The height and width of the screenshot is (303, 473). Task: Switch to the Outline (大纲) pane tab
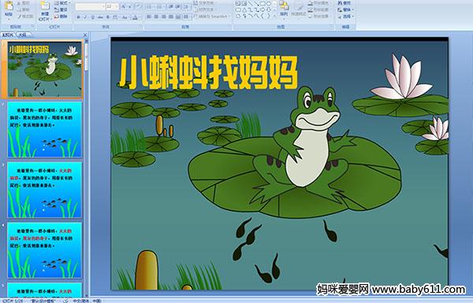click(22, 35)
